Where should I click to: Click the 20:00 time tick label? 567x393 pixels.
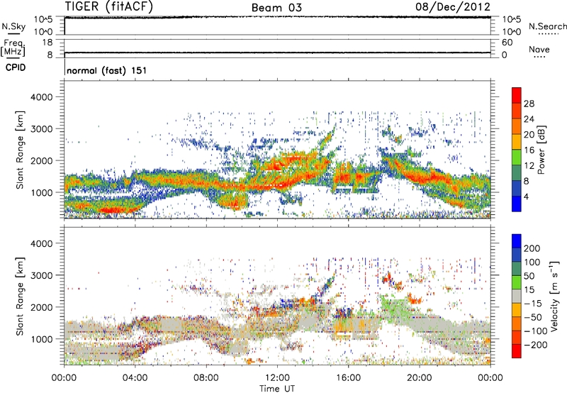click(420, 378)
